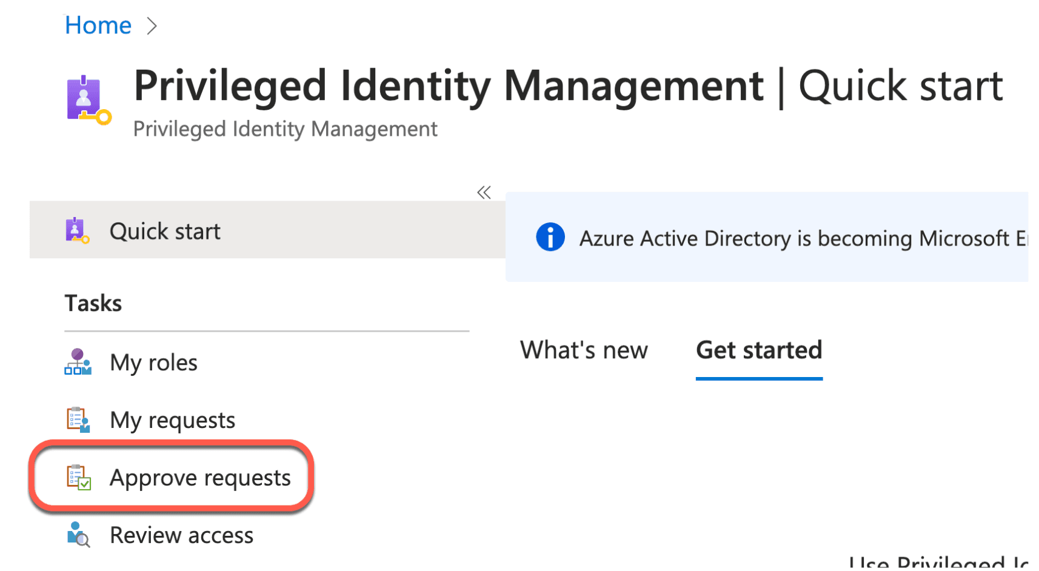Click the Privileged Identity Management | Quick start page title
This screenshot has width=1039, height=571.
pyautogui.click(x=568, y=86)
